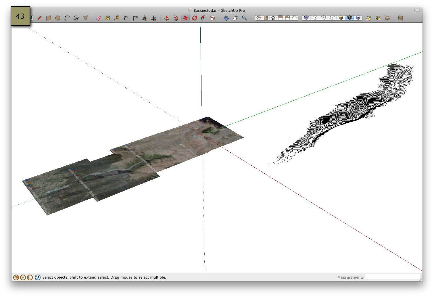Activate the Circle tool
The height and width of the screenshot is (297, 434).
pos(58,18)
